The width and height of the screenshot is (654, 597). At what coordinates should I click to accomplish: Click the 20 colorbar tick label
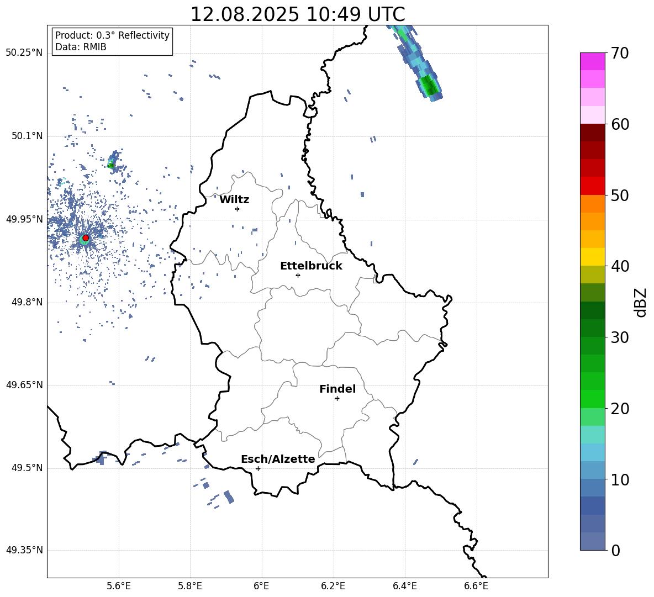pos(620,409)
